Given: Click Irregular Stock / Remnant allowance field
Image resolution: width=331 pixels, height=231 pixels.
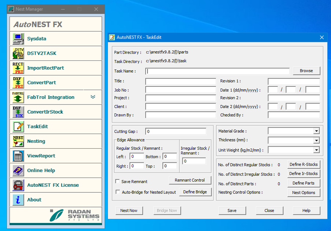Looking at the screenshot, I should click(194, 161).
